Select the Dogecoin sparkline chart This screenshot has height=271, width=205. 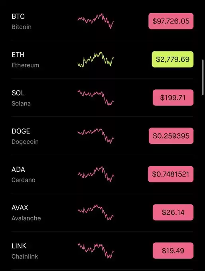(96, 136)
